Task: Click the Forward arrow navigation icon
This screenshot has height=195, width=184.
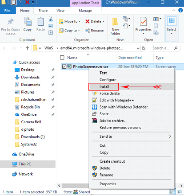Action: (x=14, y=48)
